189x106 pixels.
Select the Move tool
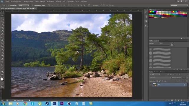[x=2, y=15]
